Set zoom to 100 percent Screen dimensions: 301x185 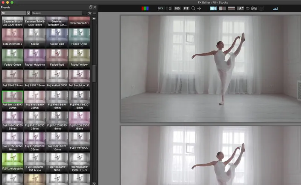click(x=177, y=8)
